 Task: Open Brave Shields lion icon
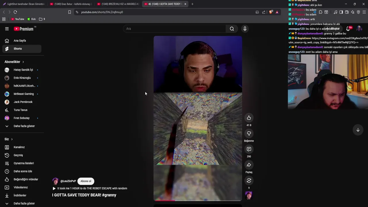click(x=271, y=12)
